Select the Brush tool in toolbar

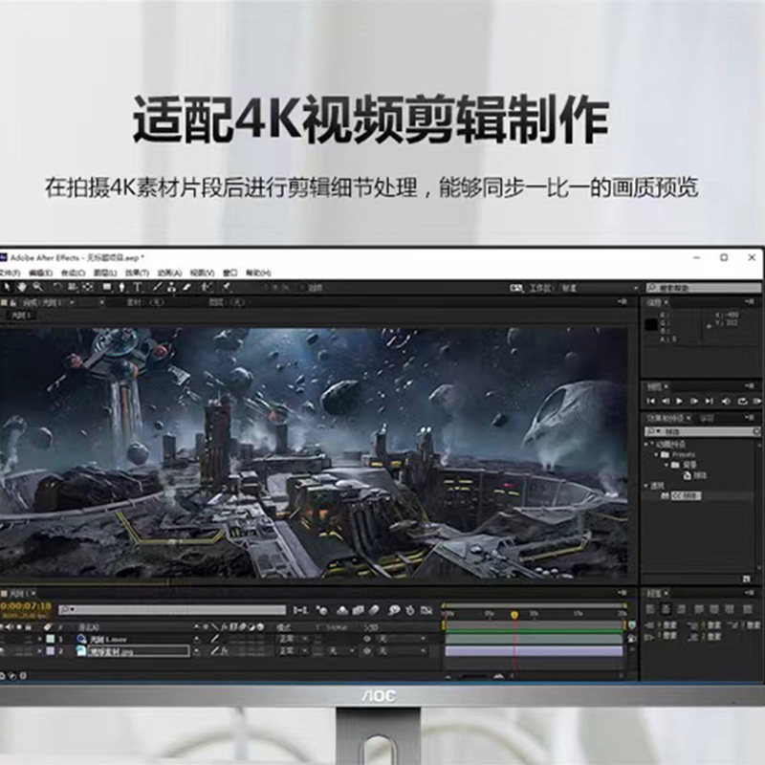pyautogui.click(x=157, y=288)
